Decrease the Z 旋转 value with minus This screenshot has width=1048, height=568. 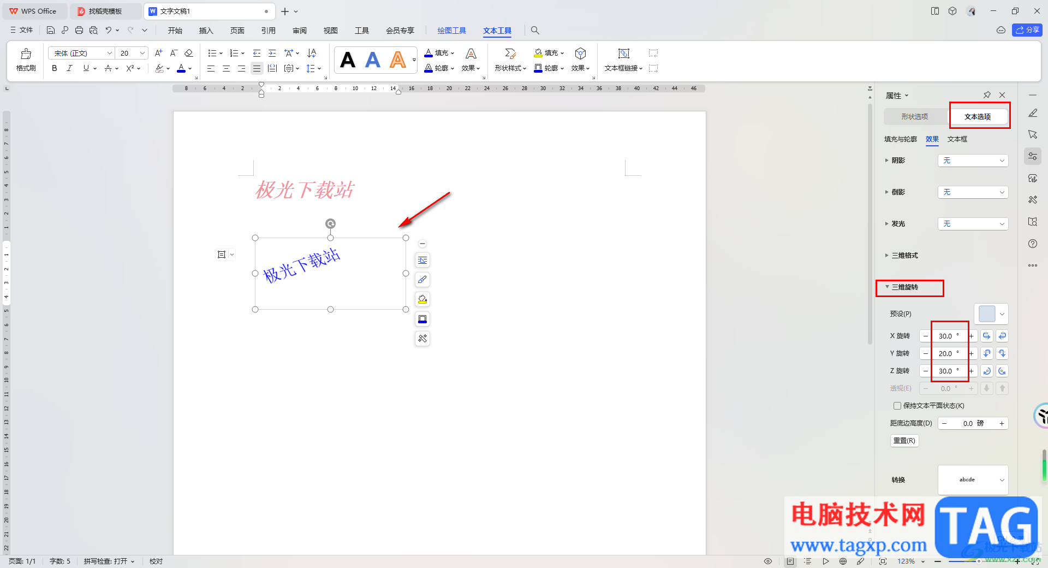tap(925, 371)
